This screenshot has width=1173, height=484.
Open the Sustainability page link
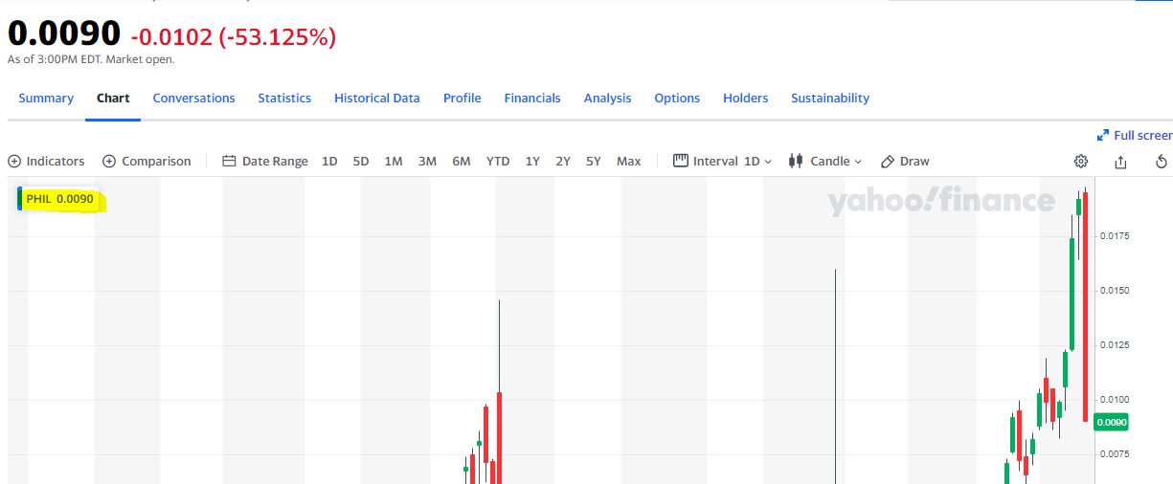[829, 99]
